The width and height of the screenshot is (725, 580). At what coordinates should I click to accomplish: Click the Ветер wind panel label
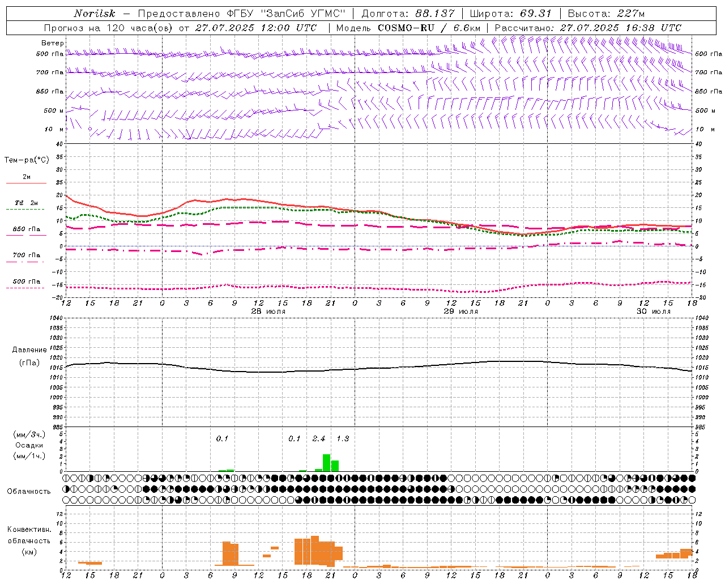point(53,43)
